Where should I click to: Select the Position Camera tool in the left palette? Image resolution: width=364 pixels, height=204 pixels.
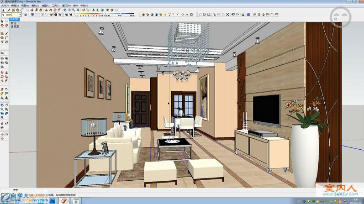[2, 123]
